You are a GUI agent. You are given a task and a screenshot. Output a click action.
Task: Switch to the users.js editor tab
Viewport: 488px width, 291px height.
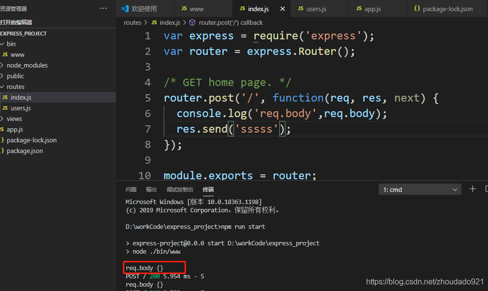click(316, 9)
